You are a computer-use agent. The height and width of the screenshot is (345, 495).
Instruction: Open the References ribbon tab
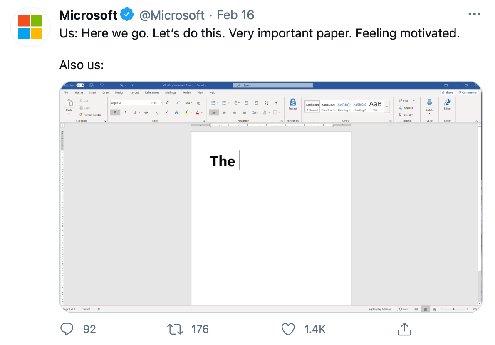tap(152, 92)
